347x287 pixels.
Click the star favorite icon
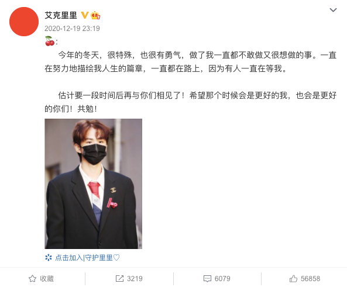[x=33, y=279]
